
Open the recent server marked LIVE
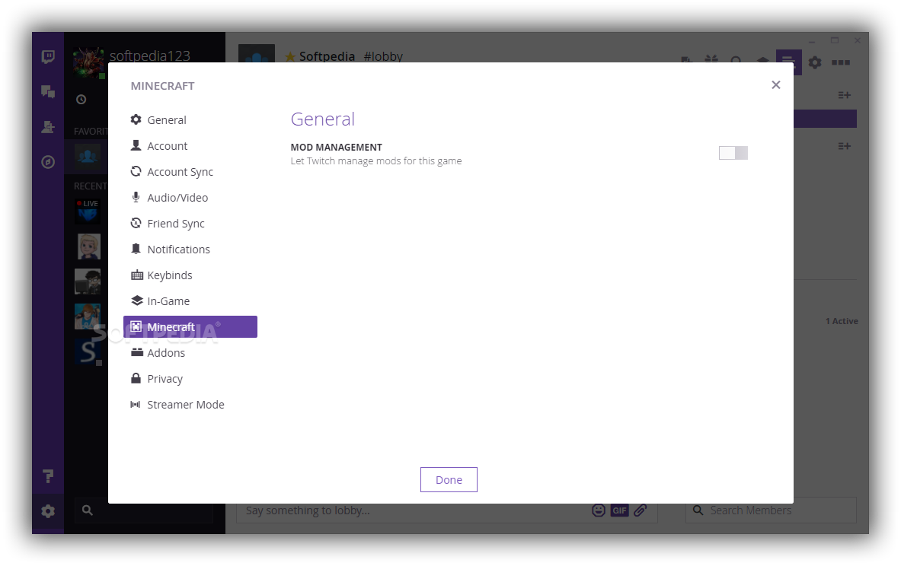click(x=88, y=211)
